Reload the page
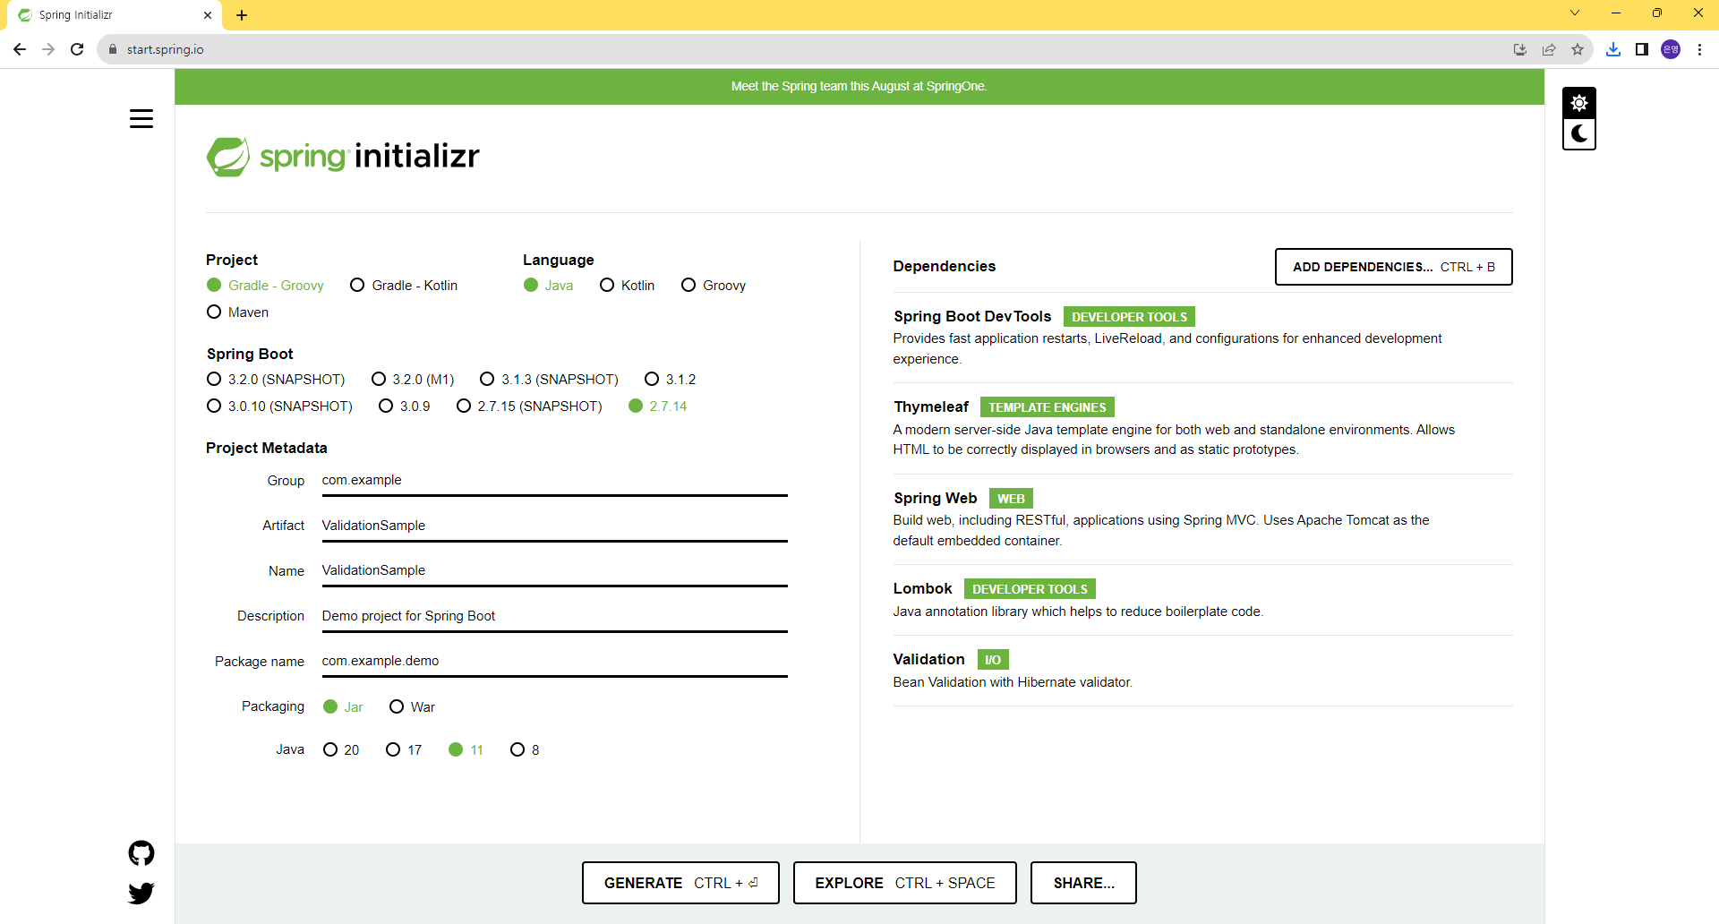 77,49
